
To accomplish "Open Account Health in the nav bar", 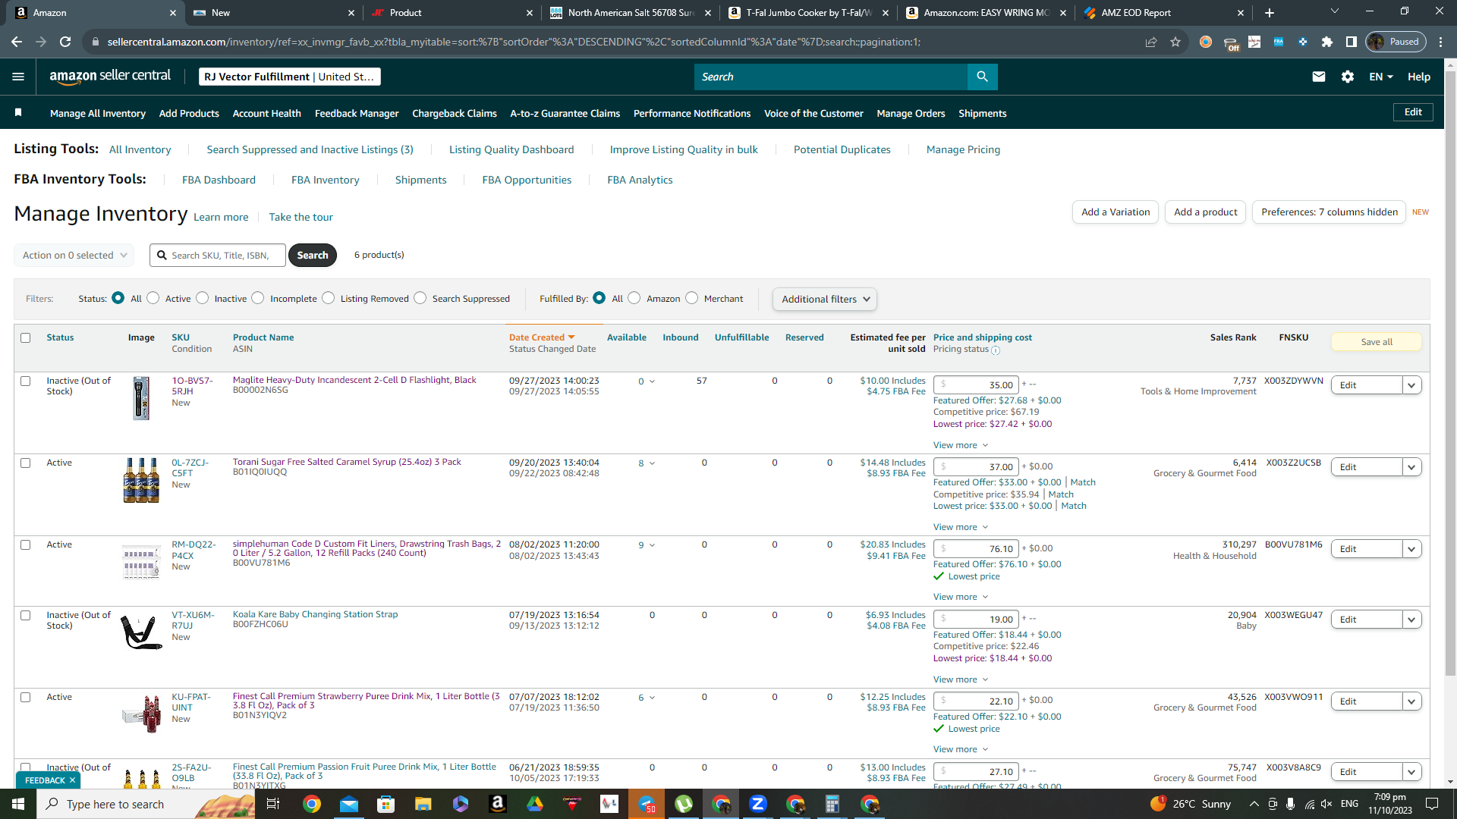I will [266, 113].
